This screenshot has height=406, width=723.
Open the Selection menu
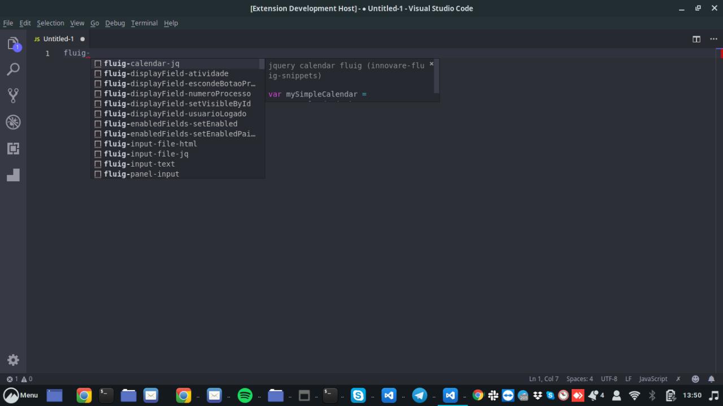click(x=50, y=23)
